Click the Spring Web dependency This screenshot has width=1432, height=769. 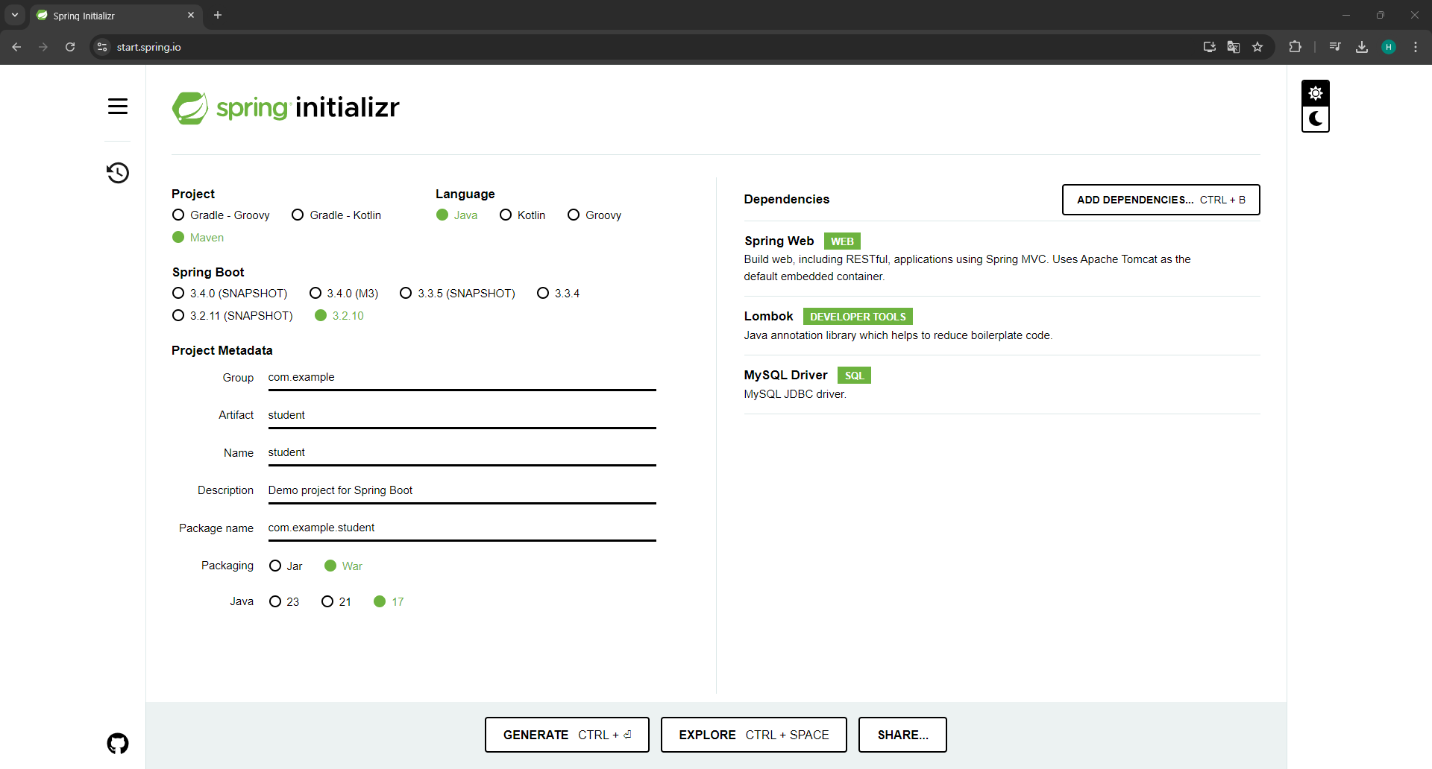click(x=1002, y=259)
